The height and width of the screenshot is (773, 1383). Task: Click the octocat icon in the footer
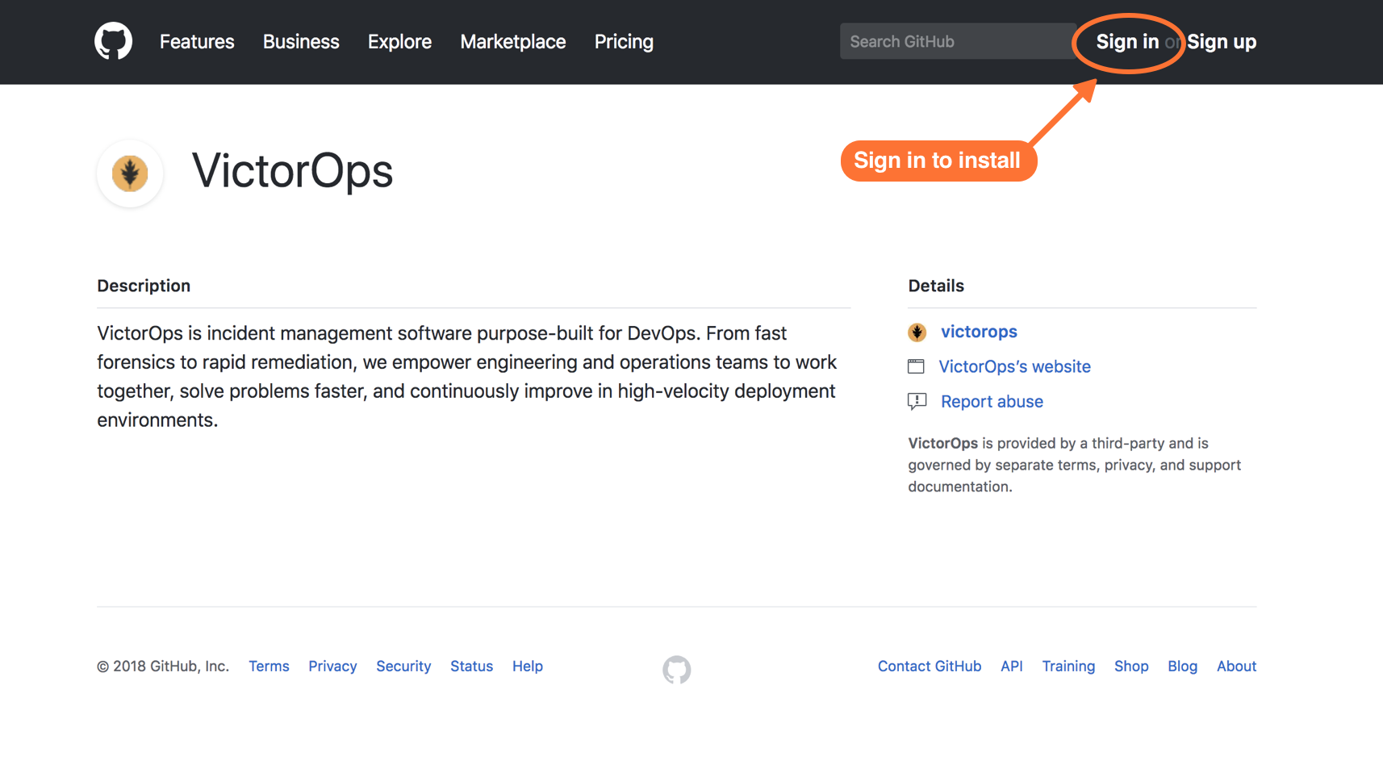(676, 669)
